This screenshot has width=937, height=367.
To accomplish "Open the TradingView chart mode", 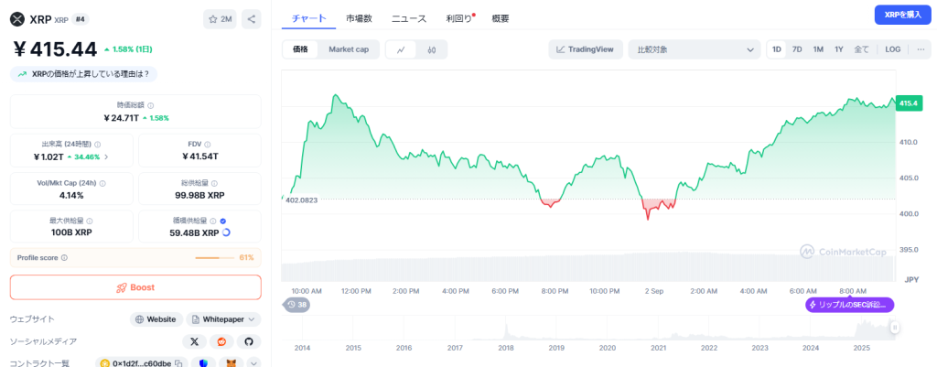I will [x=586, y=49].
